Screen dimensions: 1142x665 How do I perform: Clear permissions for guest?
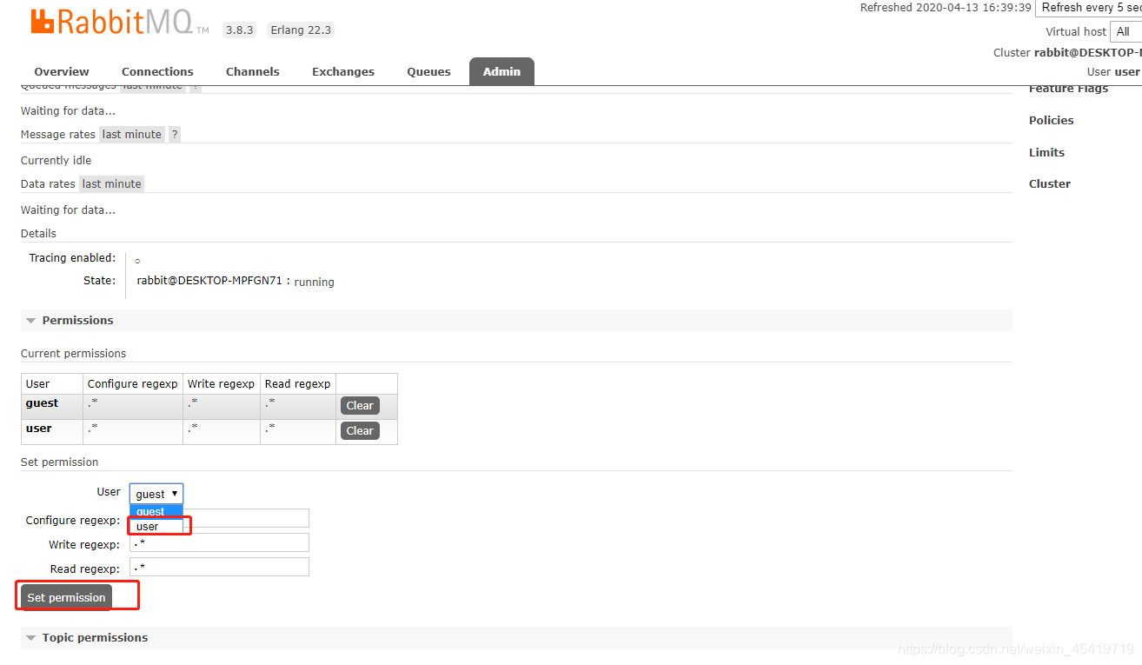pos(360,405)
